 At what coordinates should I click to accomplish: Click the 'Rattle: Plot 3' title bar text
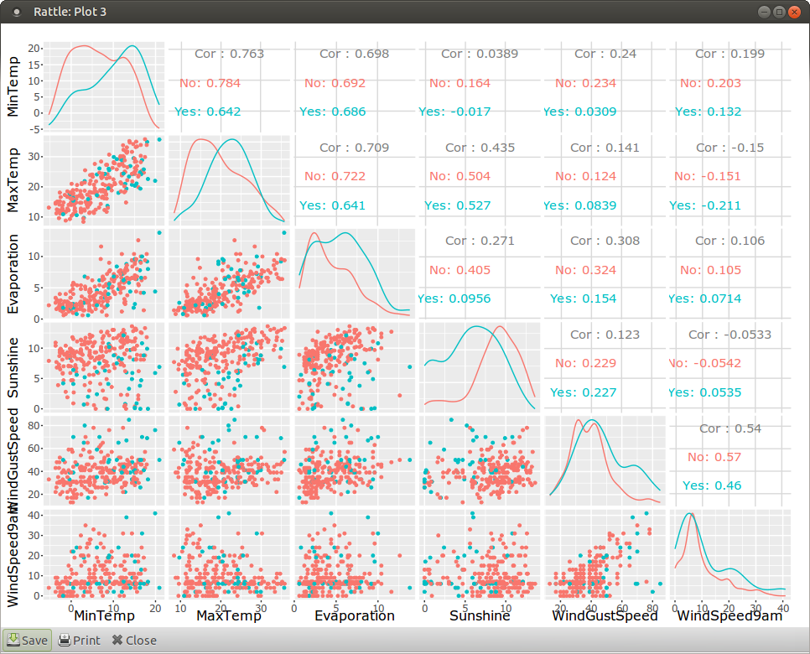click(70, 12)
